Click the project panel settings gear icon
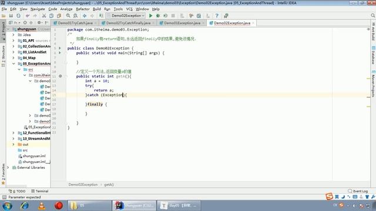 pyautogui.click(x=39, y=23)
